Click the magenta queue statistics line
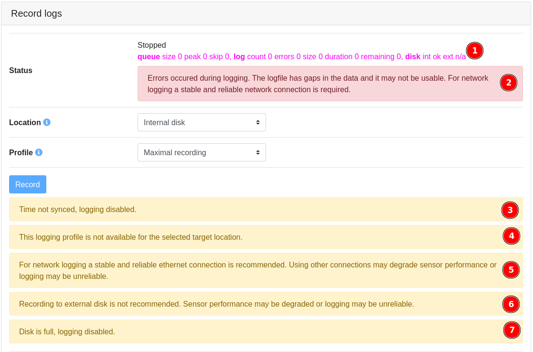 click(301, 57)
